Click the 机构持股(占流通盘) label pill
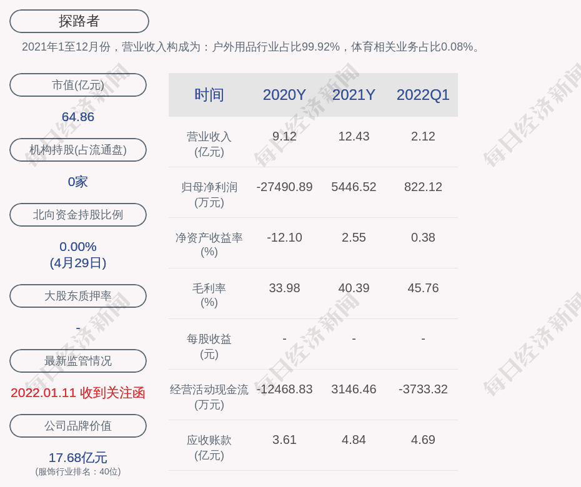This screenshot has width=581, height=487. pos(78,150)
